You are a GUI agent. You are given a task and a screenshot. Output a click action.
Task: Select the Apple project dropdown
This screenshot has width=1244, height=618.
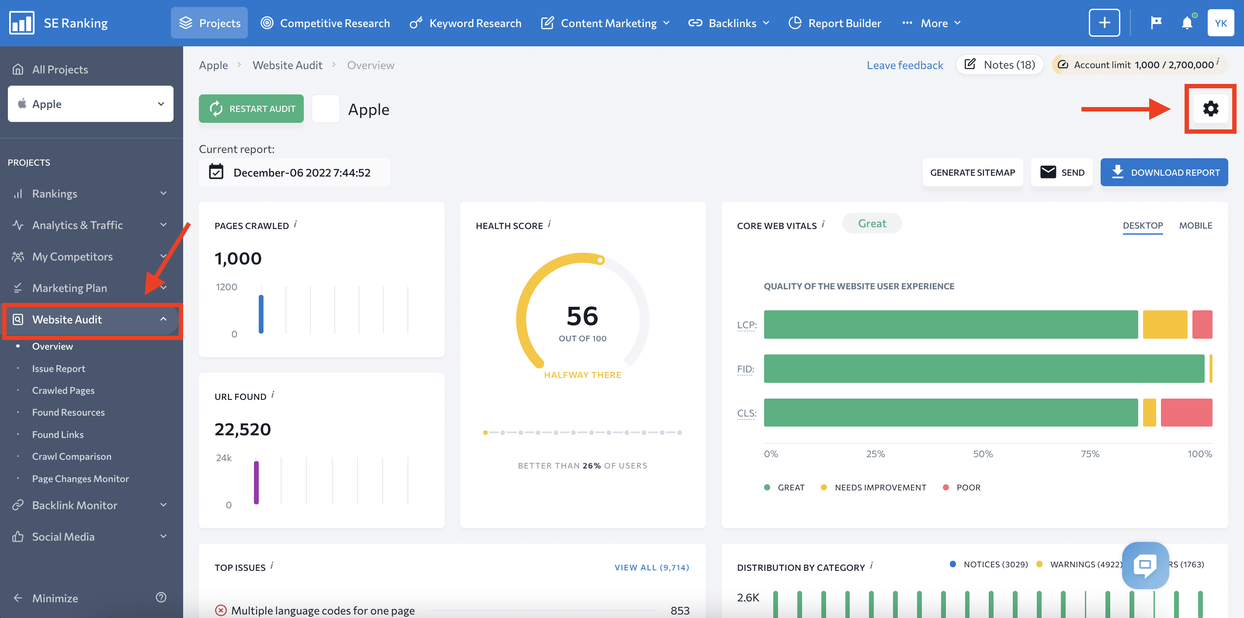[x=90, y=104]
